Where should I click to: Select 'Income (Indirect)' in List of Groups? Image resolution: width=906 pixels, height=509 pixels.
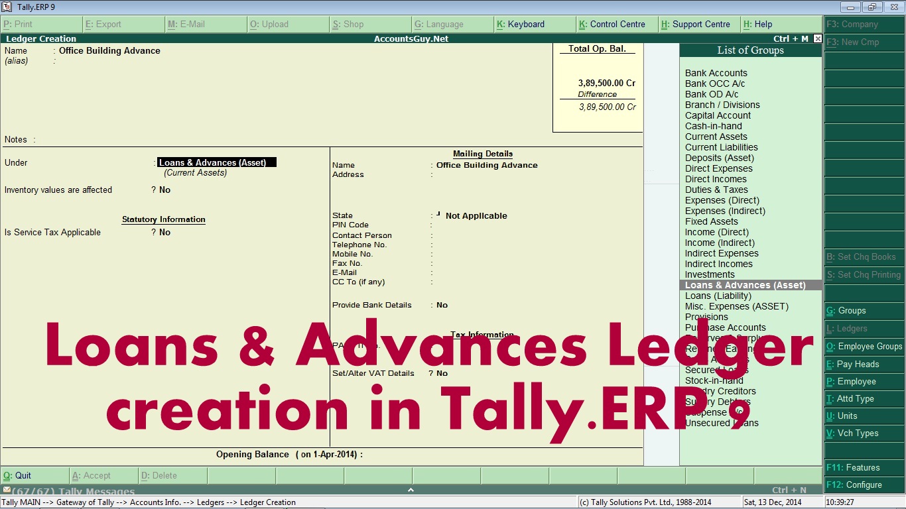click(x=720, y=243)
